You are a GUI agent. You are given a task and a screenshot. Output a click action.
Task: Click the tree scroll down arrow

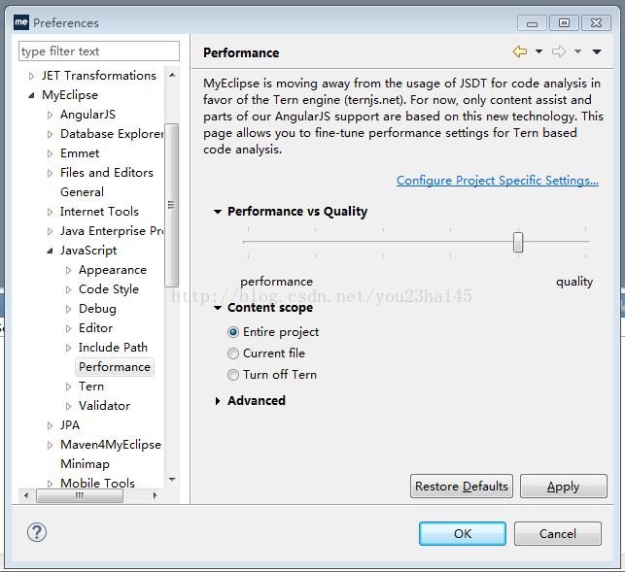pyautogui.click(x=172, y=479)
